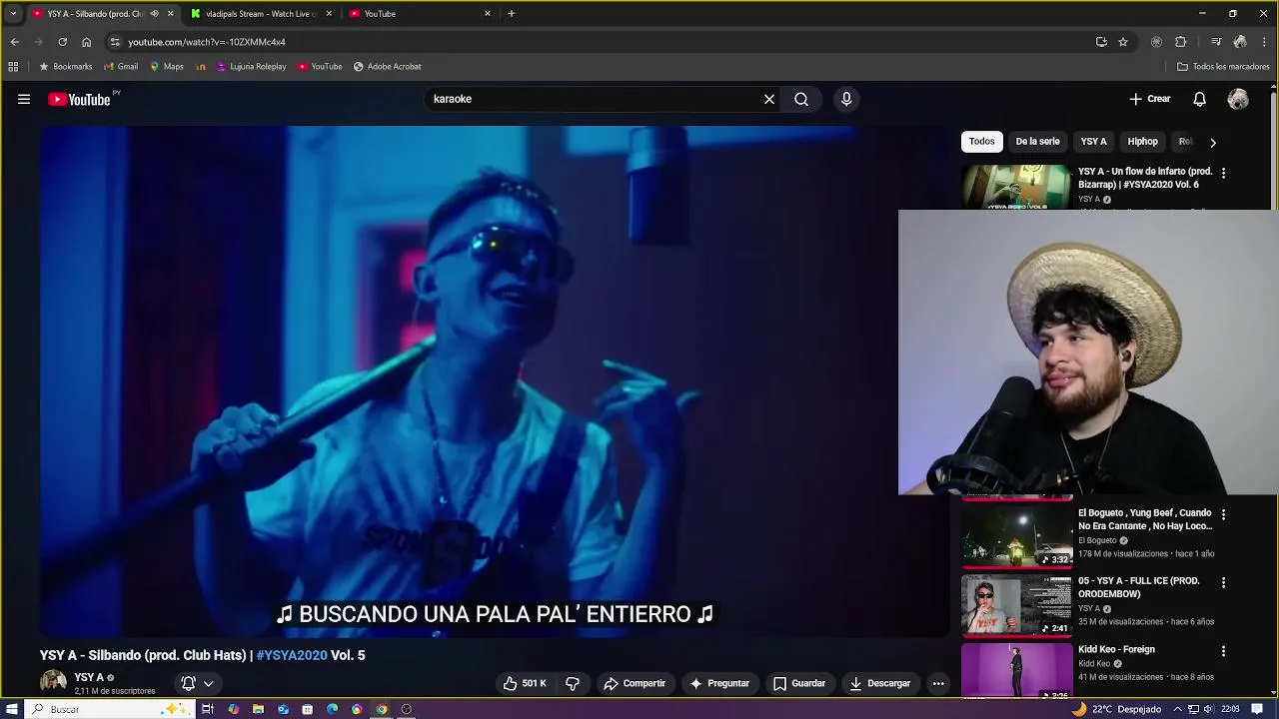Image resolution: width=1279 pixels, height=719 pixels.
Task: Select the Hiphop filter chip
Action: [1142, 142]
